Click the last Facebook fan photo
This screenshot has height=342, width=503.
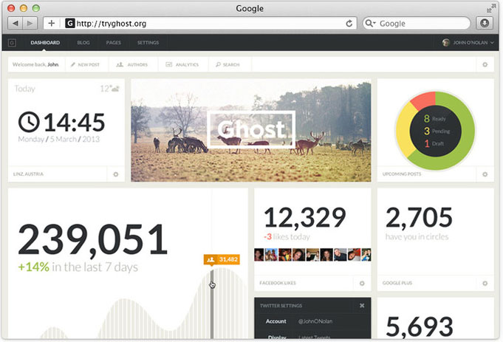[x=366, y=255]
